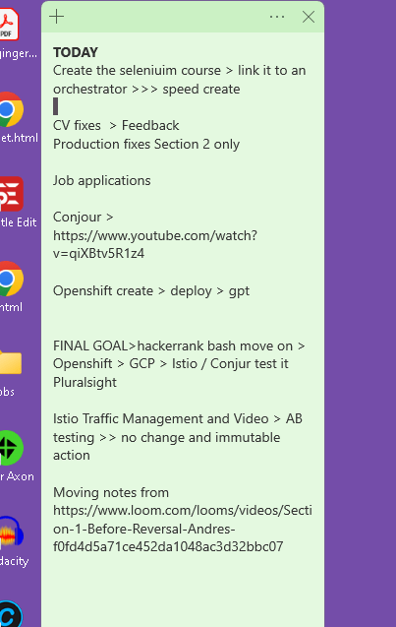Image resolution: width=396 pixels, height=627 pixels.
Task: Click 'orchestrator >>> speed create' line
Action: click(146, 89)
